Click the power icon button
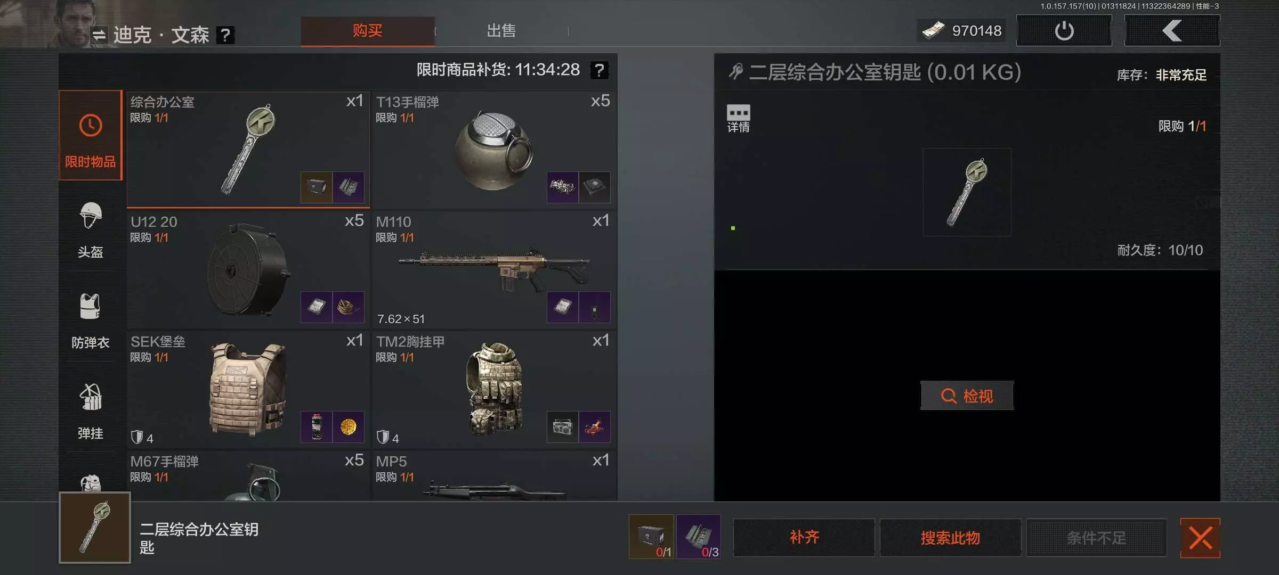This screenshot has width=1279, height=575. 1064,30
